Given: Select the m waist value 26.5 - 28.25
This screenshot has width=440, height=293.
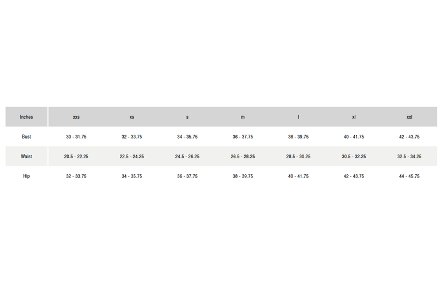Looking at the screenshot, I should coord(243,157).
